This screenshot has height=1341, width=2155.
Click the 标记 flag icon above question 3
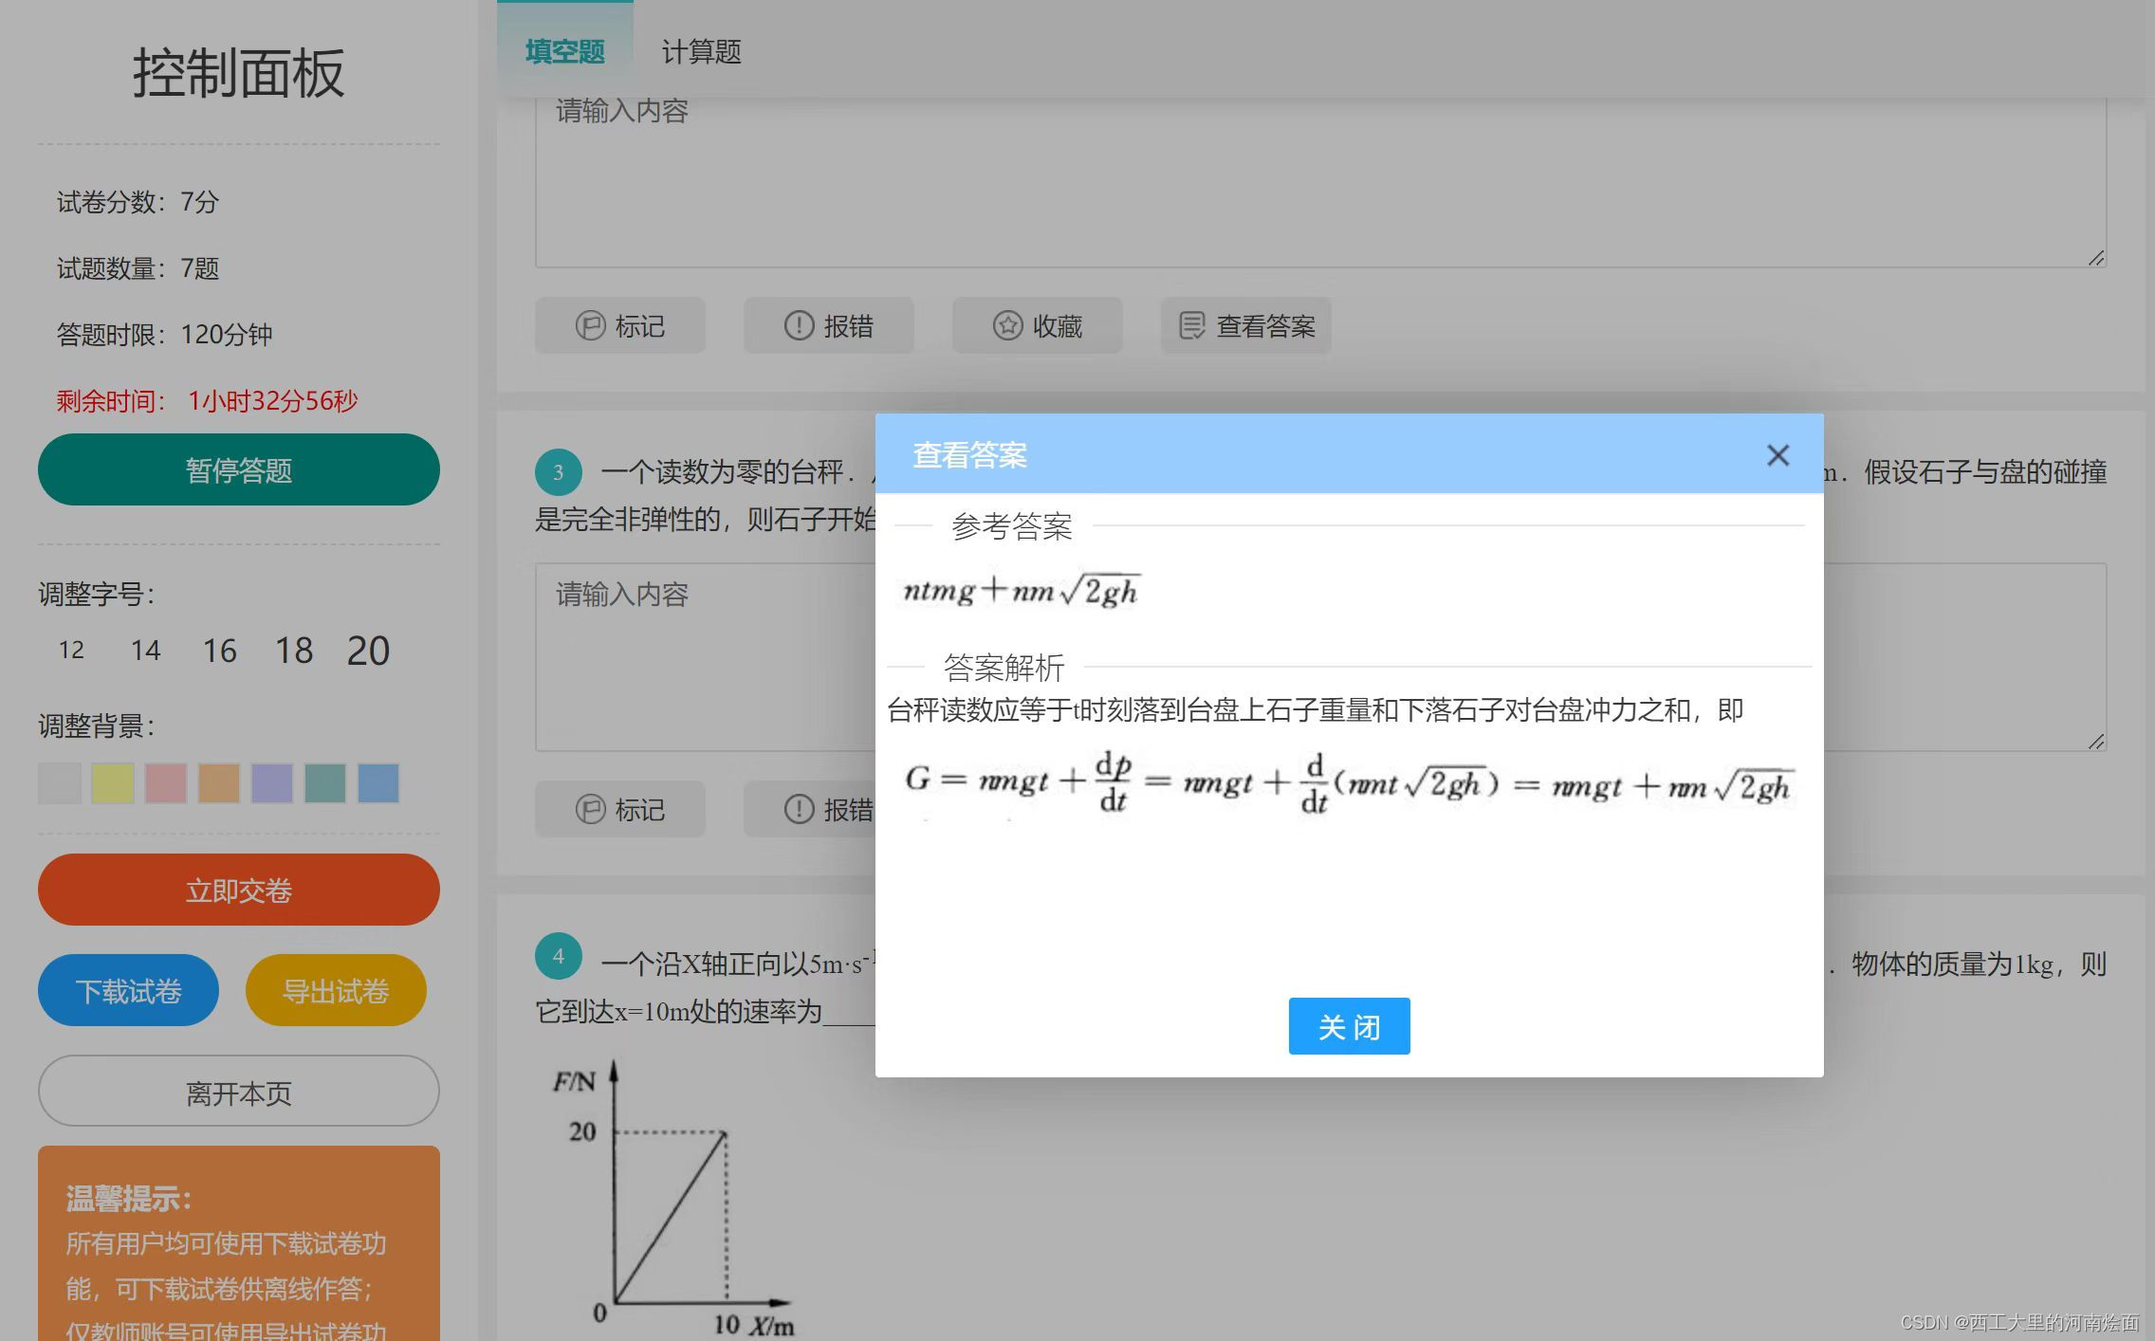pos(590,326)
